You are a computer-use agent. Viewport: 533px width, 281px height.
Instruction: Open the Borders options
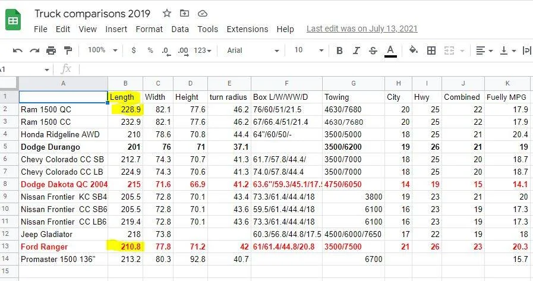coord(431,50)
